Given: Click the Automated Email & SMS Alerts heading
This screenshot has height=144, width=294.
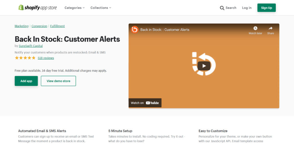Looking at the screenshot, I should [x=42, y=131].
